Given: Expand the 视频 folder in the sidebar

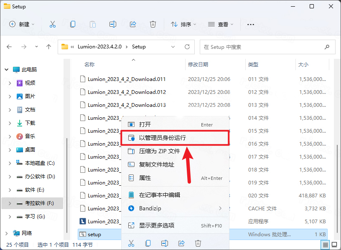Looking at the screenshot, I should 10,83.
